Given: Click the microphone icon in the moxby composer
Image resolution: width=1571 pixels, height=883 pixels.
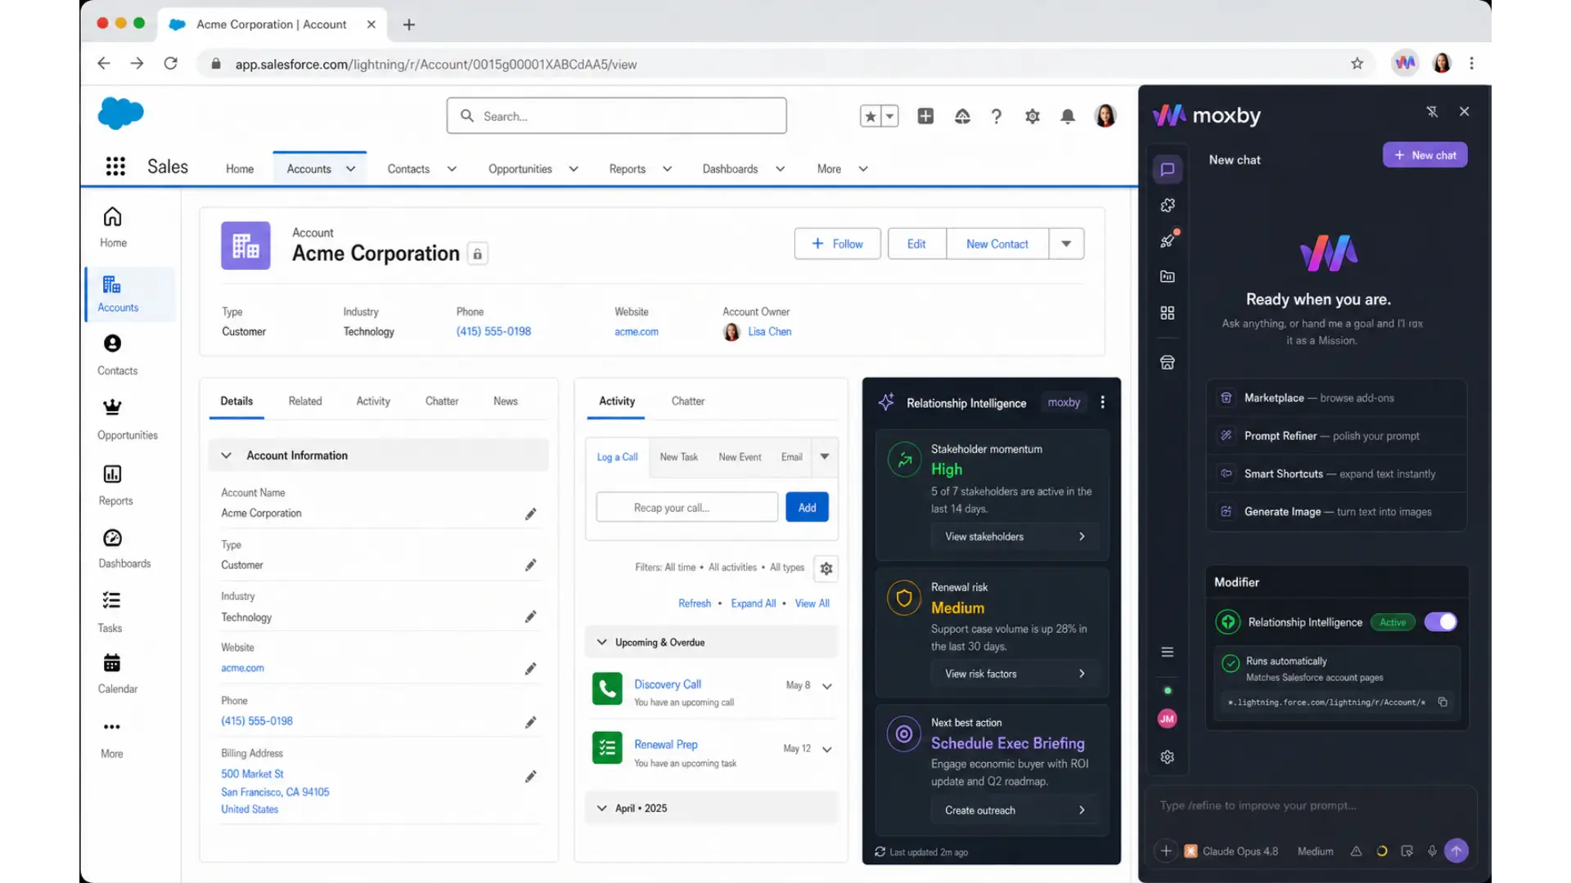Looking at the screenshot, I should pyautogui.click(x=1432, y=851).
